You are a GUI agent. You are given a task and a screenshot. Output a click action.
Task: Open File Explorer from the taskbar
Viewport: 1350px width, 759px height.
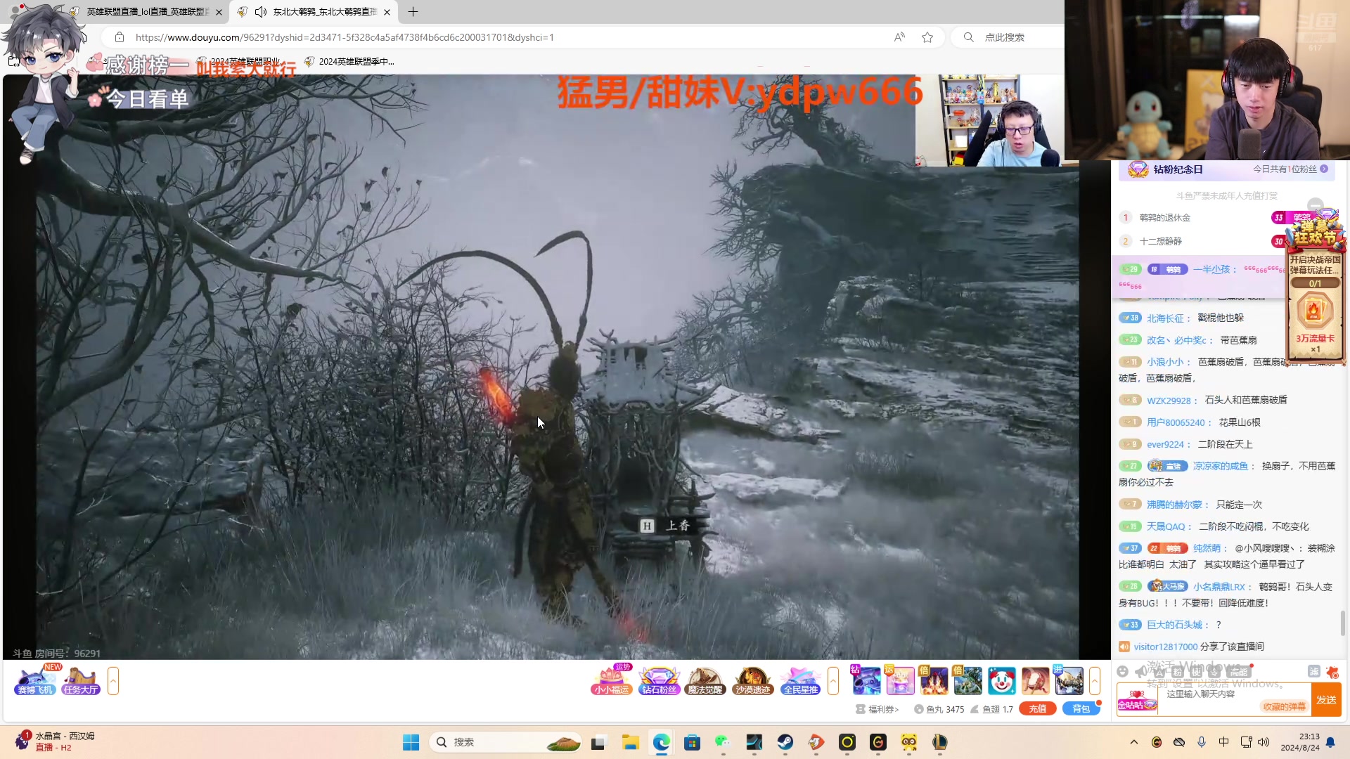pos(630,742)
